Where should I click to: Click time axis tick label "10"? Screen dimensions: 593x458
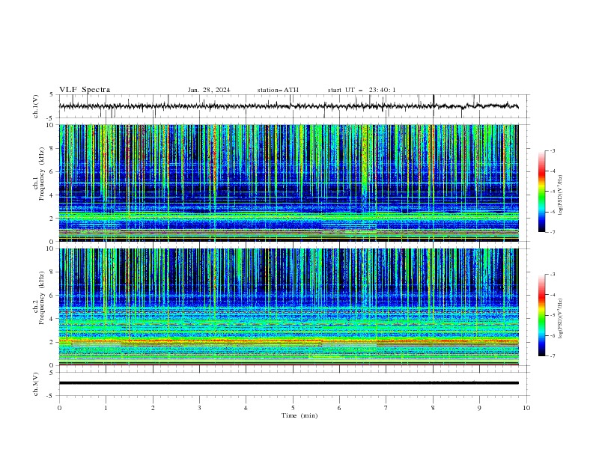(x=526, y=408)
